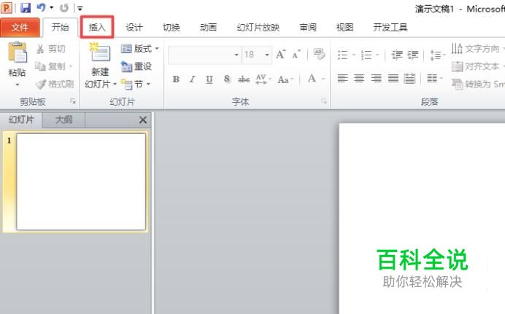Click the Increase Font Size icon

280,55
